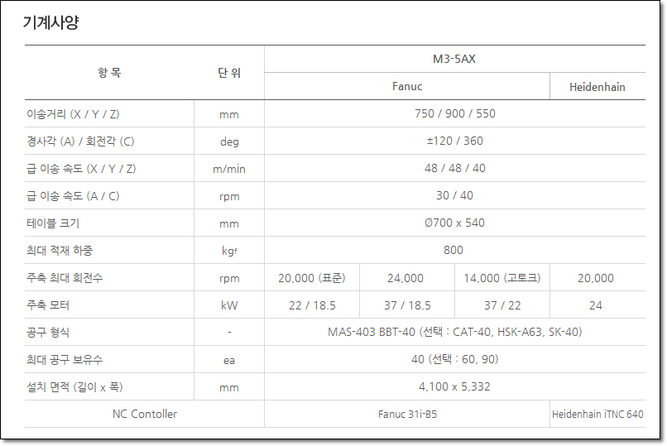Click the 37 / 22 motor power cell
667x446 pixels.
tap(502, 305)
